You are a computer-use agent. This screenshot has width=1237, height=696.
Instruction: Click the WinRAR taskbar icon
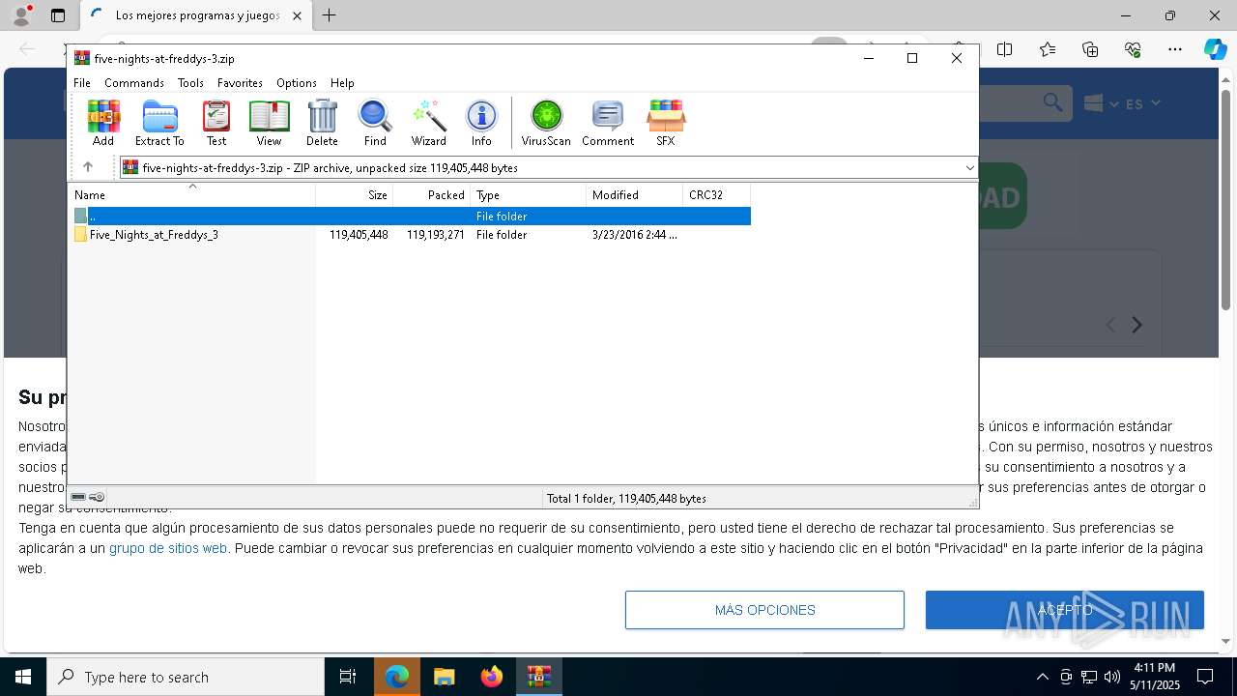click(539, 677)
